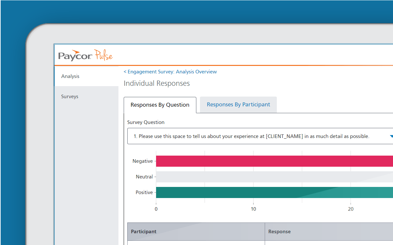This screenshot has width=393, height=245.
Task: Click the Positive axis label
Action: tap(144, 192)
